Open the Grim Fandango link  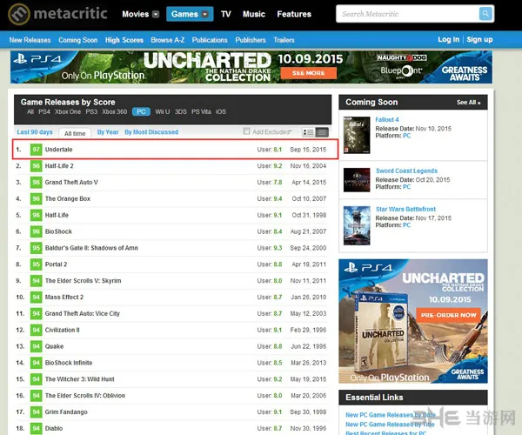66,412
